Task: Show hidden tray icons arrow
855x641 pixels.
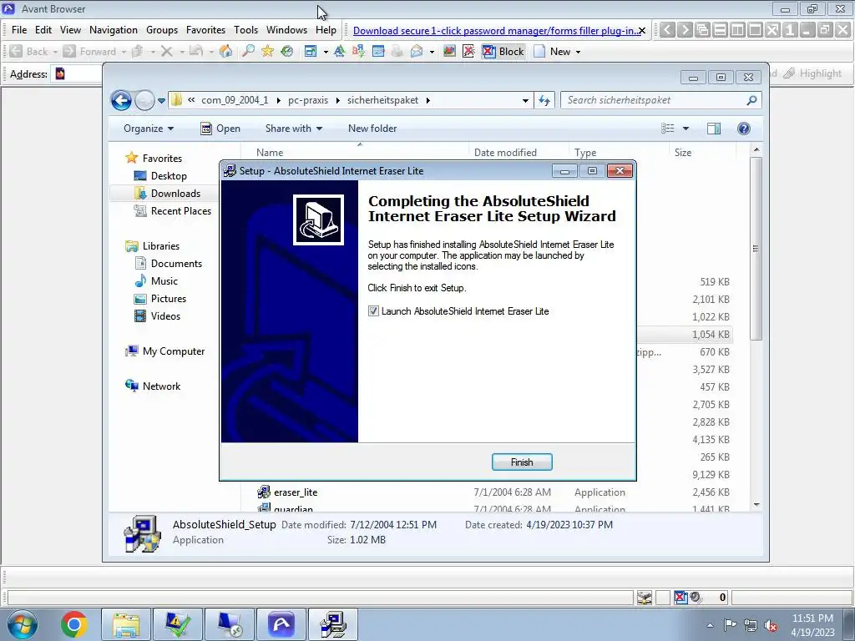Action: tap(710, 625)
